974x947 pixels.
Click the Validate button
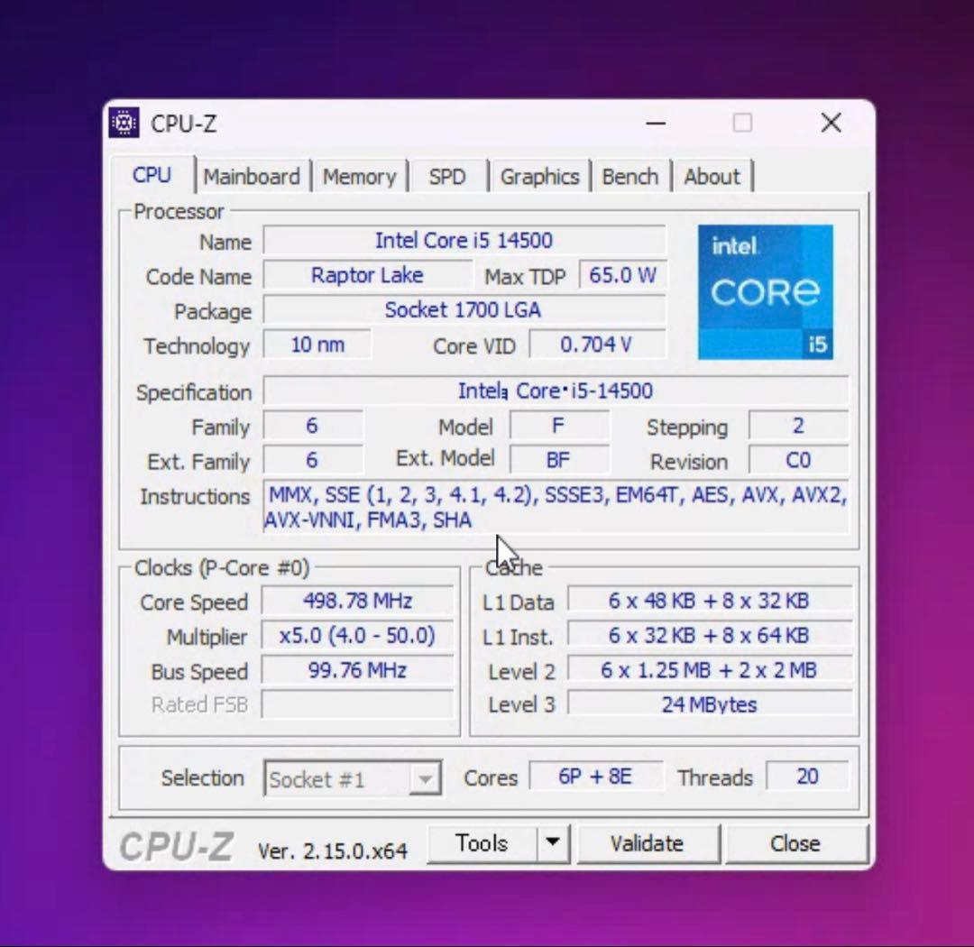(x=648, y=843)
